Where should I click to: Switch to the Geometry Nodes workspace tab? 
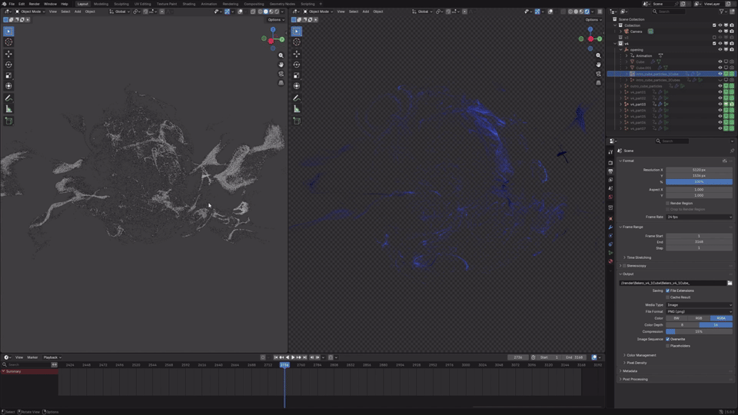click(x=282, y=4)
